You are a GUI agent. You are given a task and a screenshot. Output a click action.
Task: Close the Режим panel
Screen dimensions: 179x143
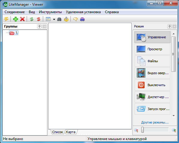[x=174, y=26]
